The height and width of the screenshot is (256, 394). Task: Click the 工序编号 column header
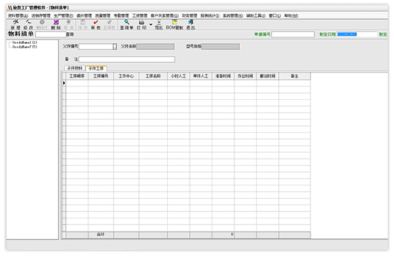101,76
